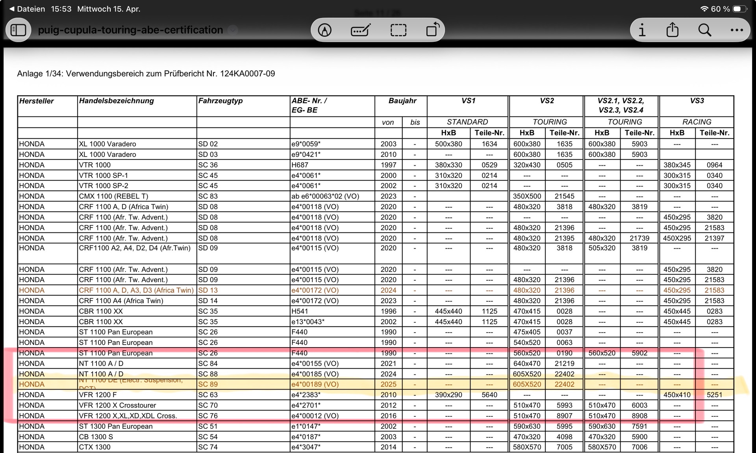Open the document info button
Image resolution: width=756 pixels, height=453 pixels.
pos(642,30)
